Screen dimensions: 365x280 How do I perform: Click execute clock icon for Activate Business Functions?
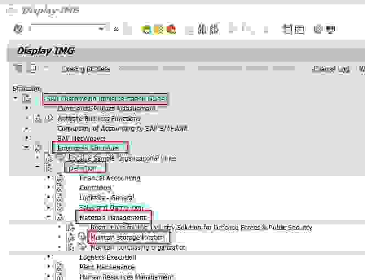point(48,119)
